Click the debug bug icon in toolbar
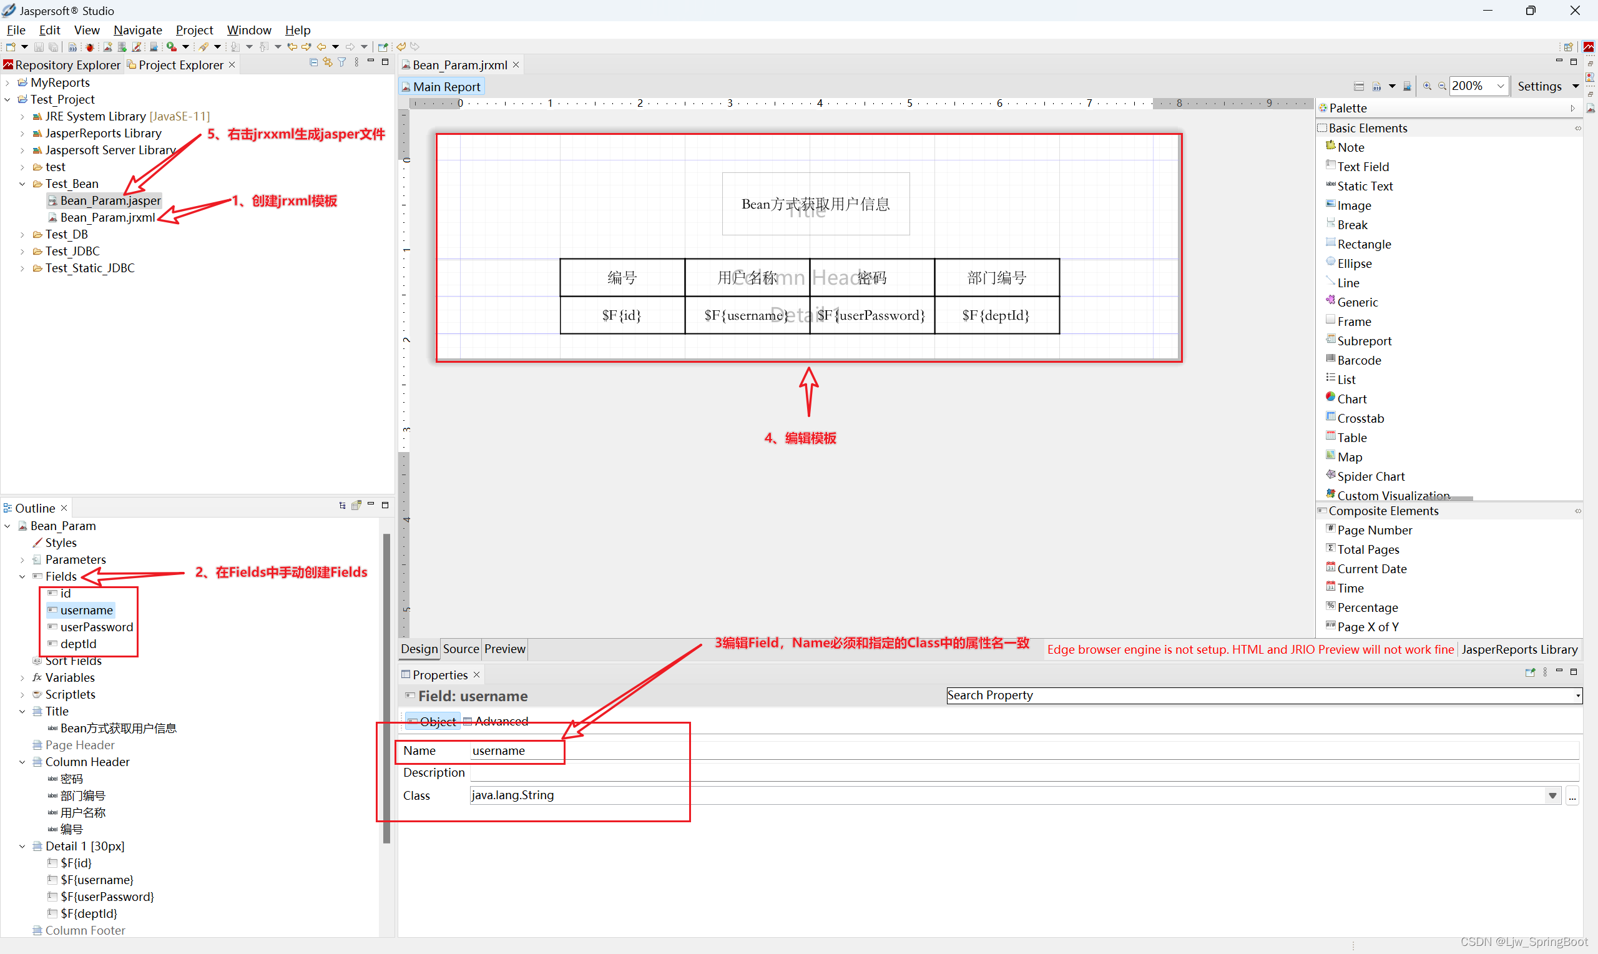 90,47
